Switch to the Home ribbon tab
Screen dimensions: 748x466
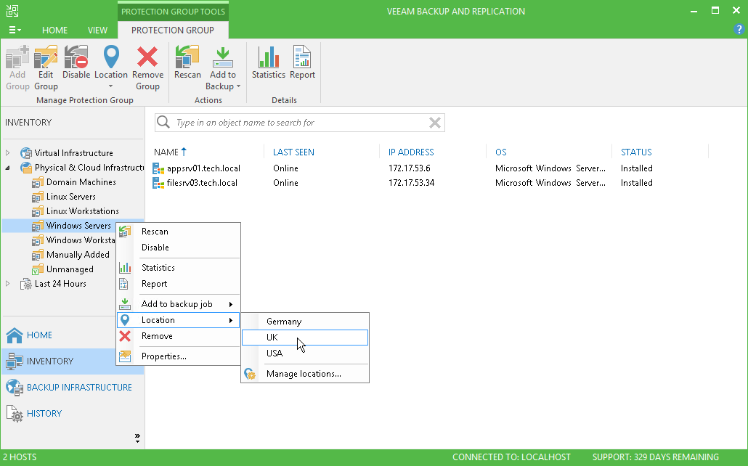55,30
